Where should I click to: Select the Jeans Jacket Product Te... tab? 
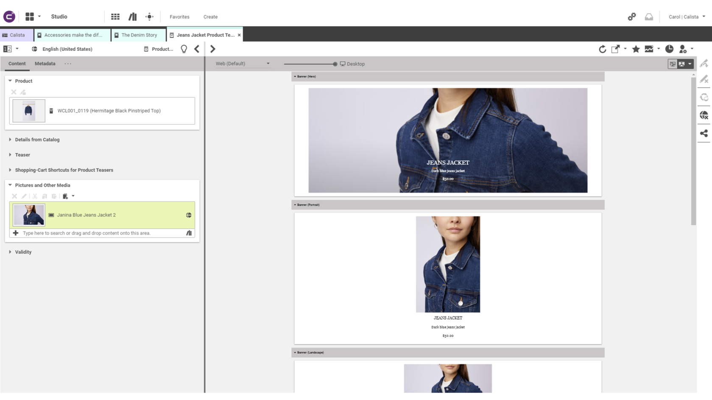tap(205, 35)
